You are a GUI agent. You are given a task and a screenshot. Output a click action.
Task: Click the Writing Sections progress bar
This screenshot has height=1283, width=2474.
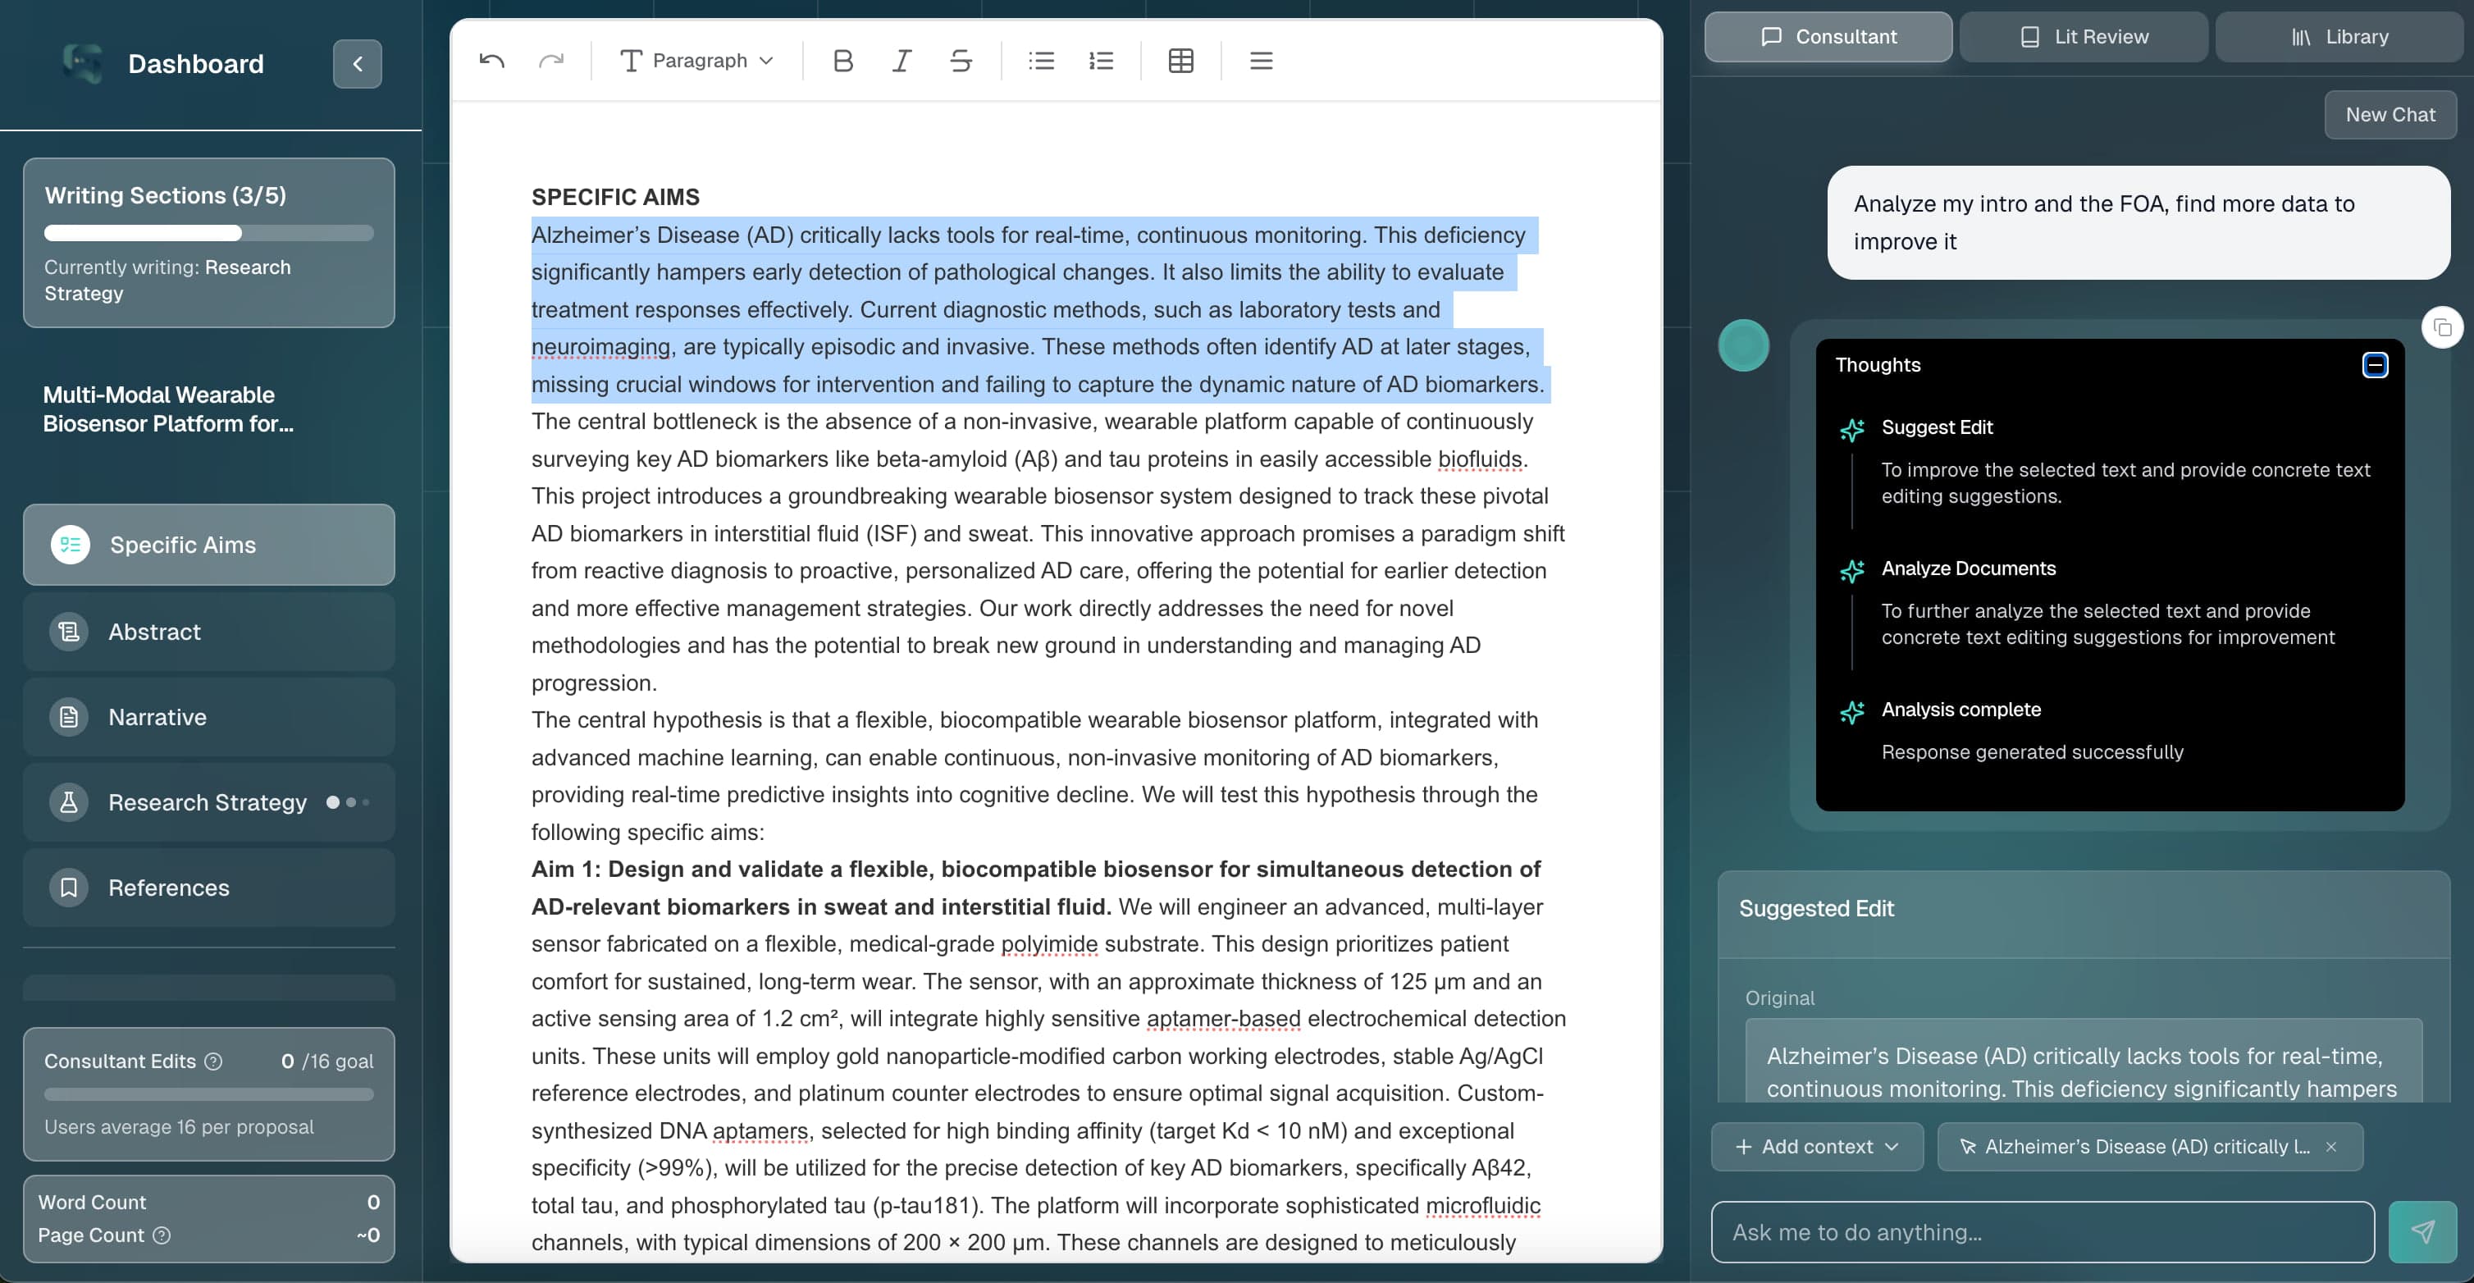pos(208,233)
